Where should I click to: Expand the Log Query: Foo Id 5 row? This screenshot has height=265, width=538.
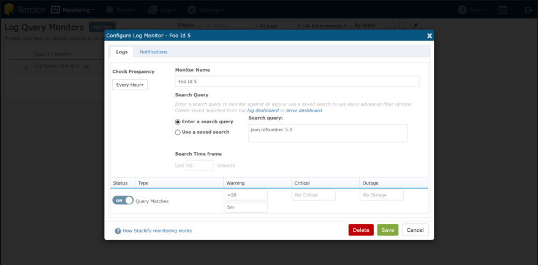pyautogui.click(x=26, y=67)
